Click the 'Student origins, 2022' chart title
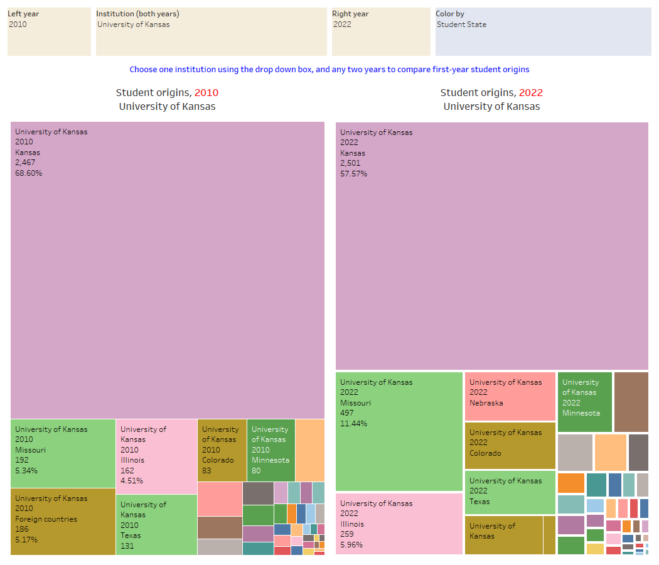The width and height of the screenshot is (659, 565). 491,93
